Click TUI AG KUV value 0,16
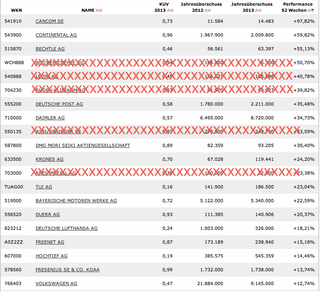 168,187
